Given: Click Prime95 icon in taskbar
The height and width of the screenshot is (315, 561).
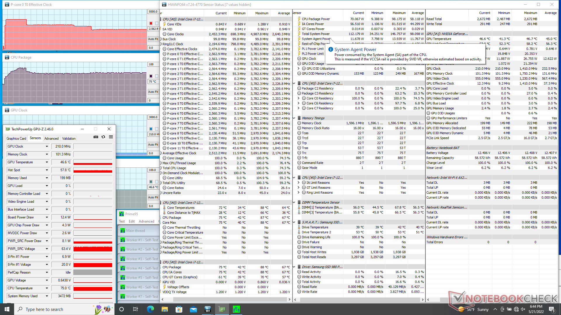Looking at the screenshot, I should [x=236, y=309].
